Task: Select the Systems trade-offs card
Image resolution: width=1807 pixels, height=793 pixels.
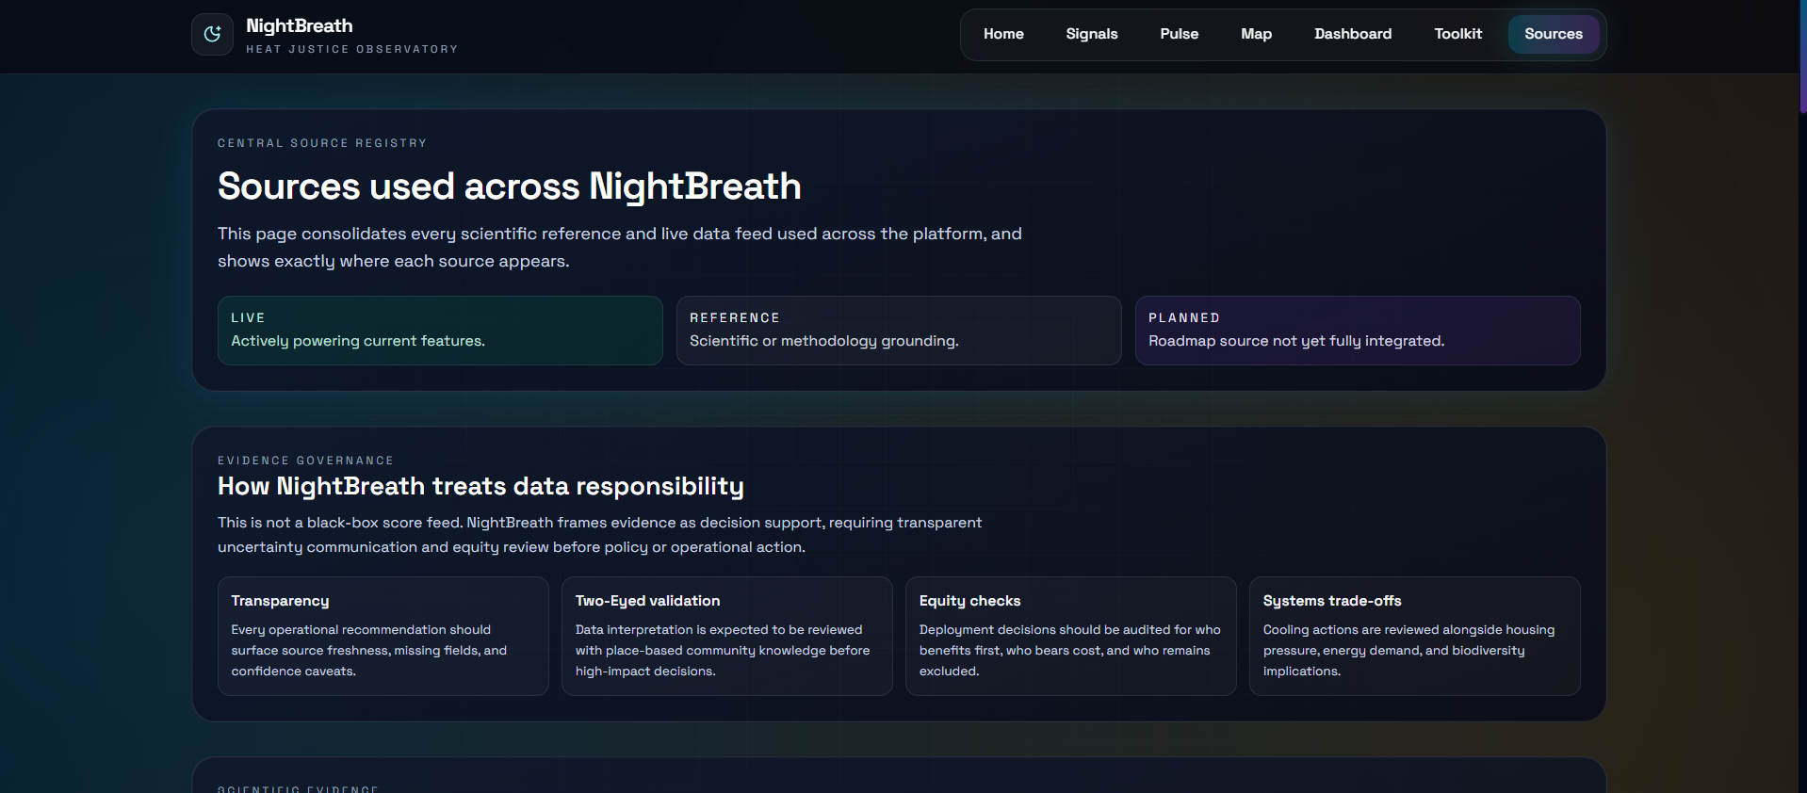Action: (x=1415, y=637)
